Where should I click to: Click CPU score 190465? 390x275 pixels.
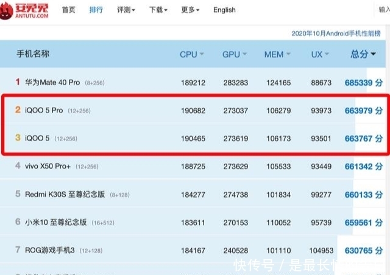click(193, 139)
